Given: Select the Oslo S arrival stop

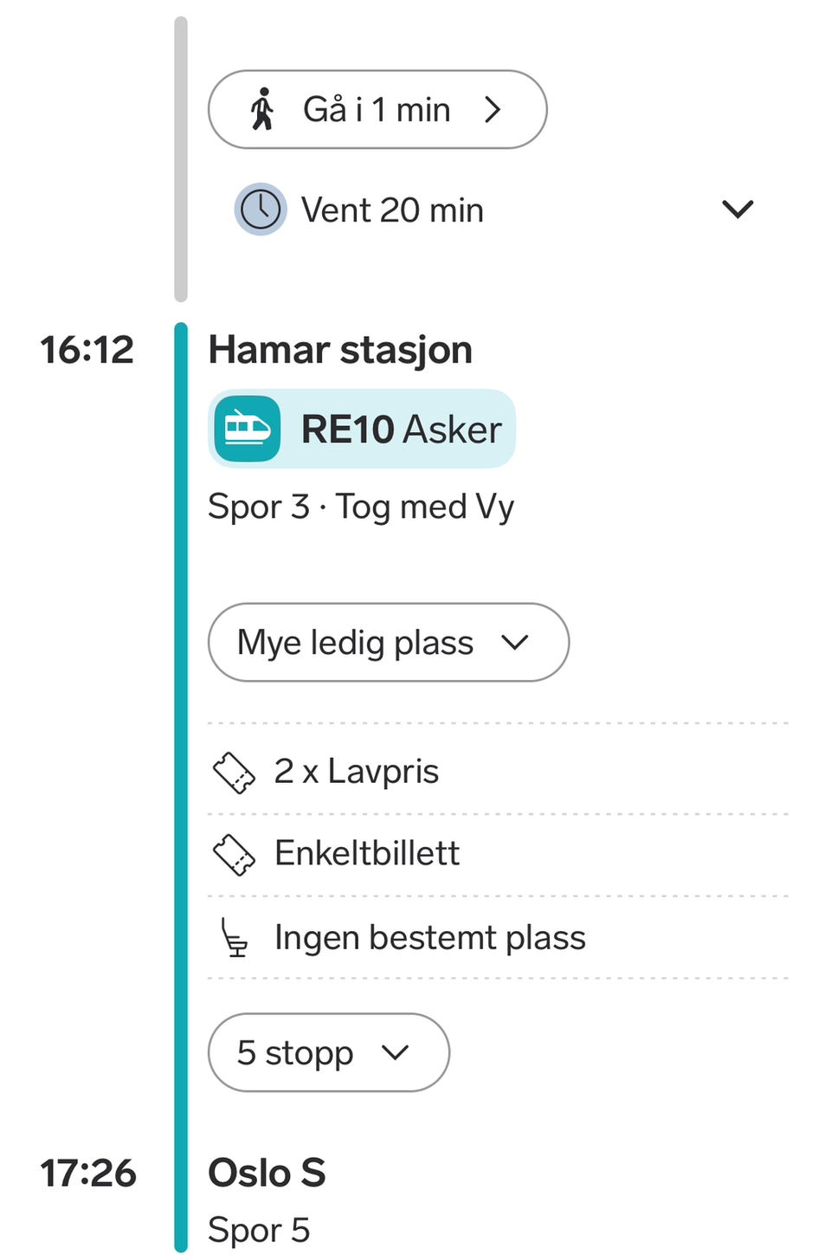Looking at the screenshot, I should pos(267,1173).
